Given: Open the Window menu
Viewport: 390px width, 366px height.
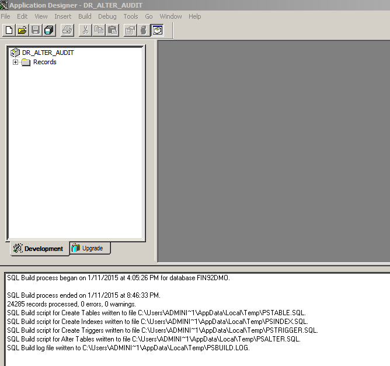Looking at the screenshot, I should pos(170,16).
